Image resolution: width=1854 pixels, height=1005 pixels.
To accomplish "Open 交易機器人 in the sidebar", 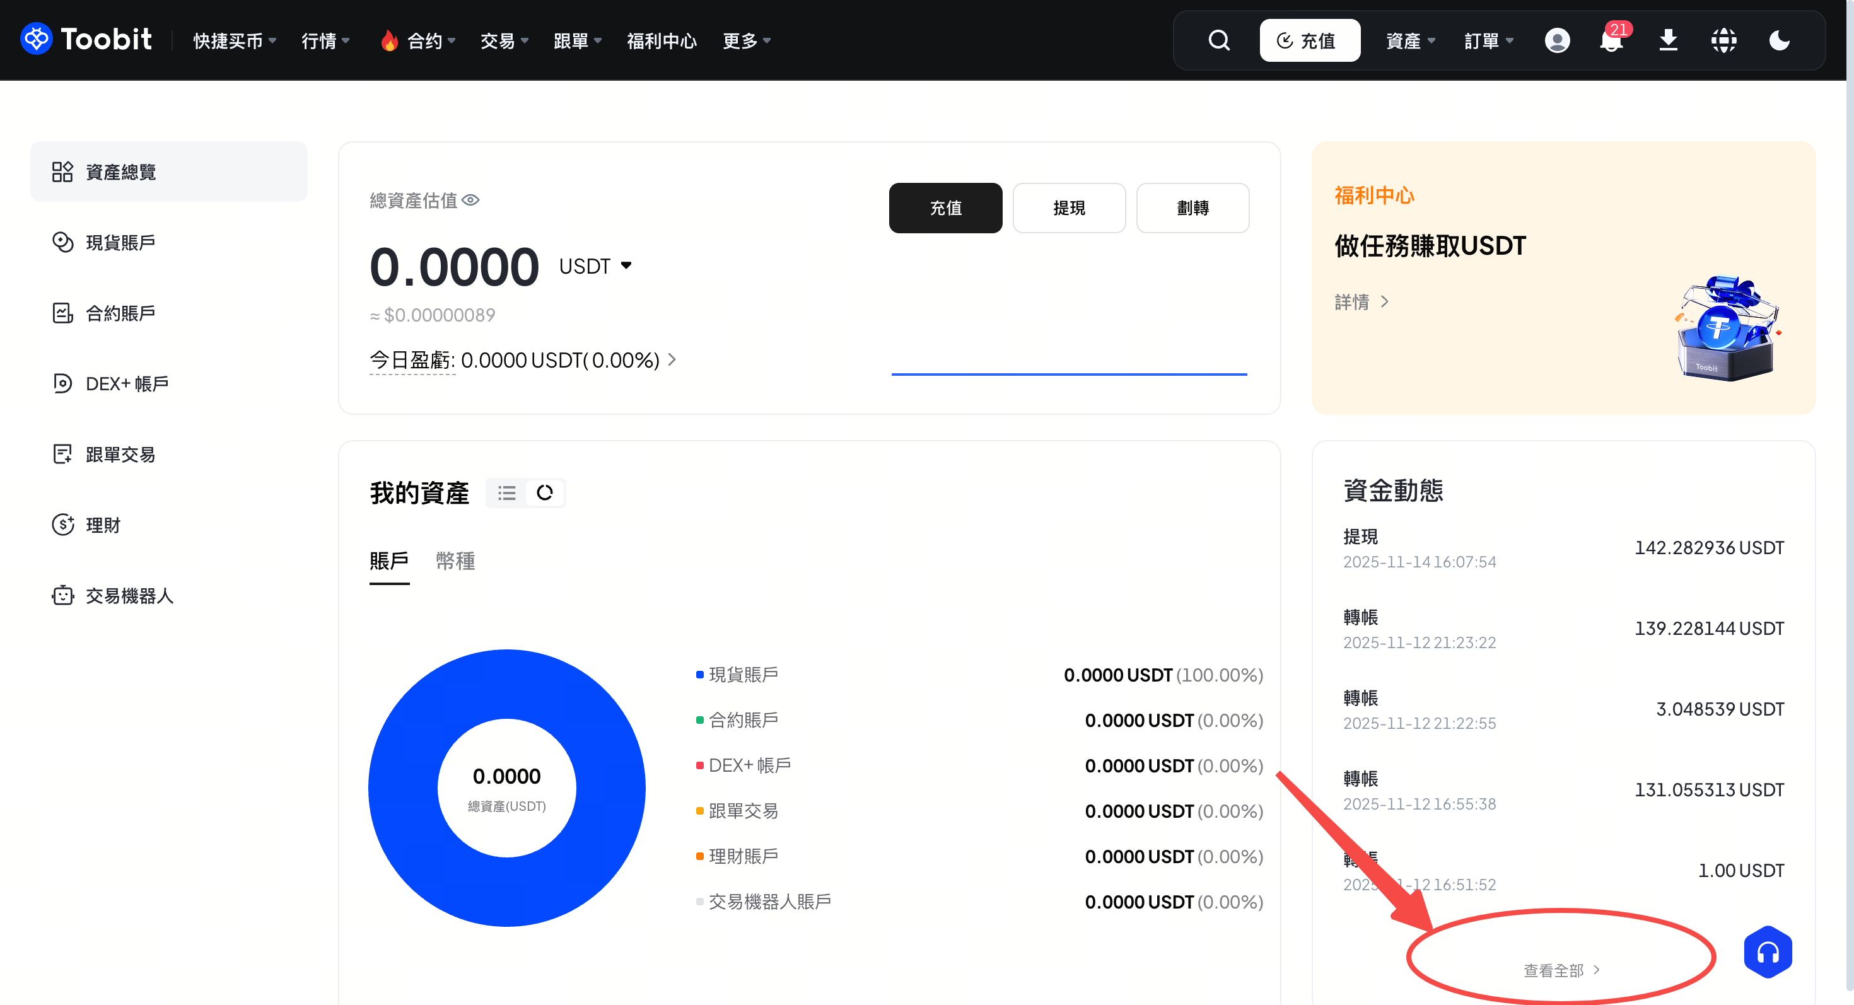I will [x=129, y=596].
